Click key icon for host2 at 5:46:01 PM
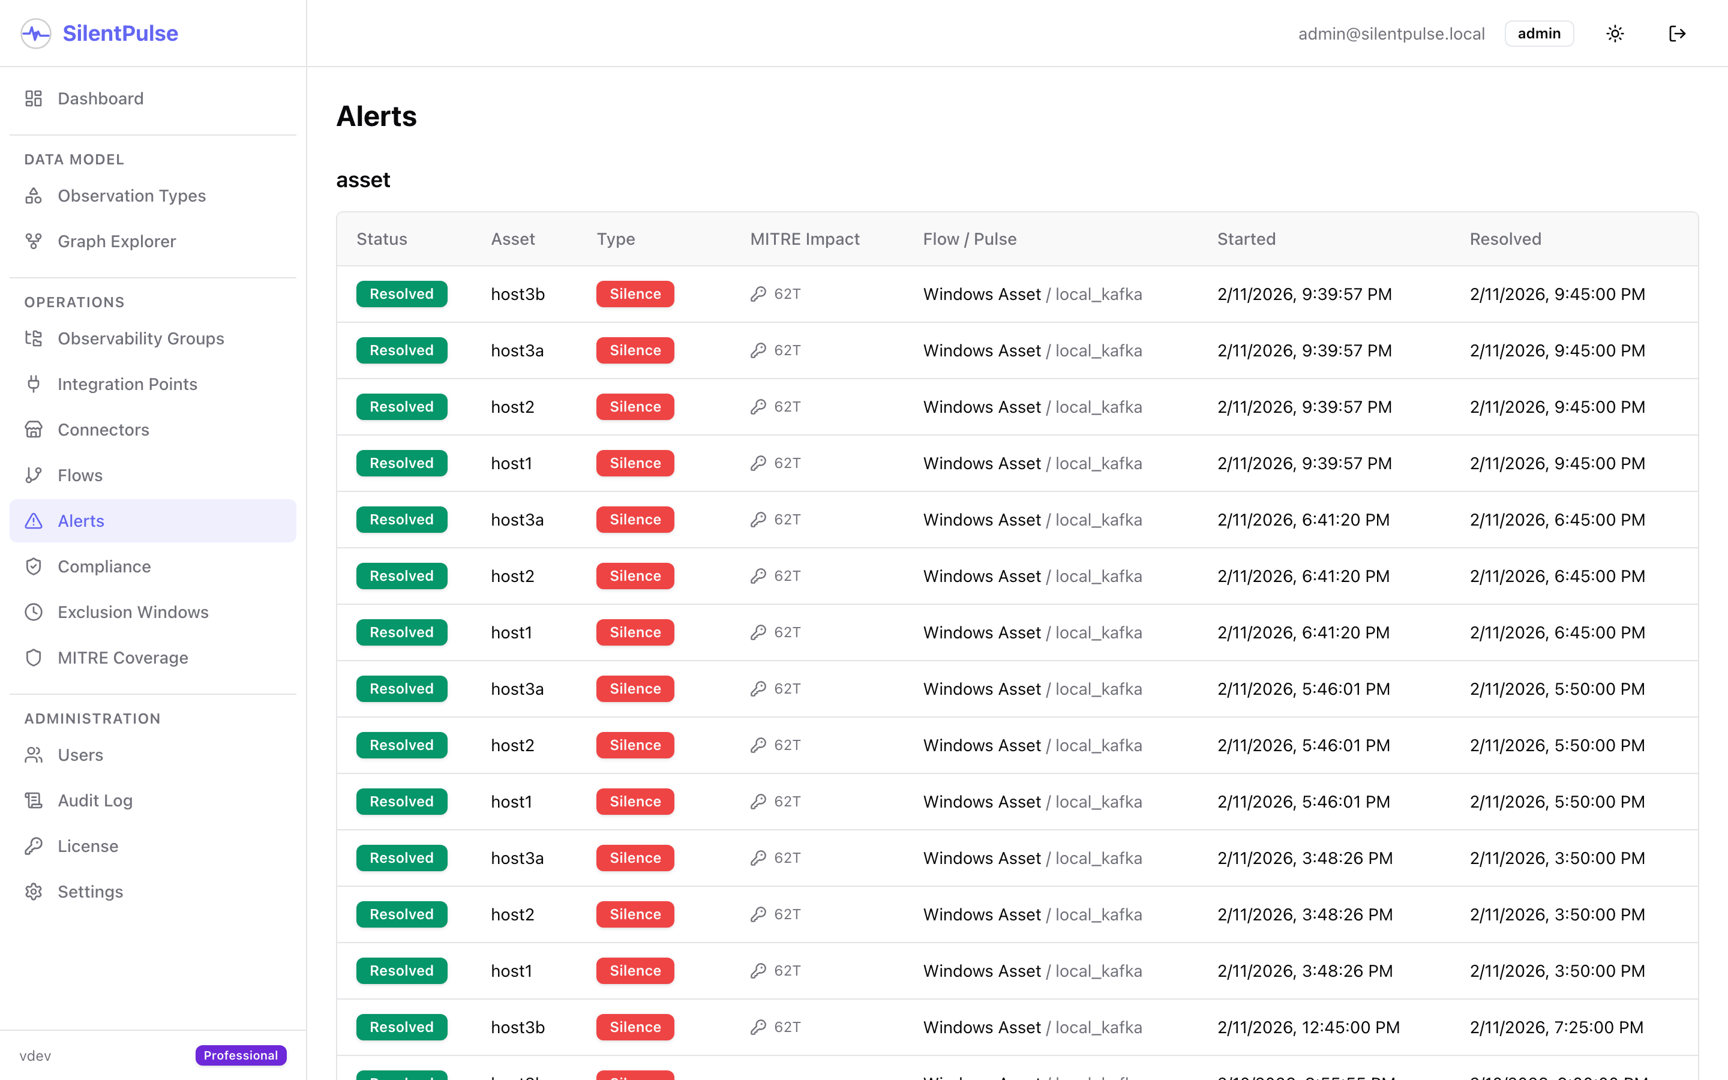The image size is (1728, 1080). [x=758, y=746]
